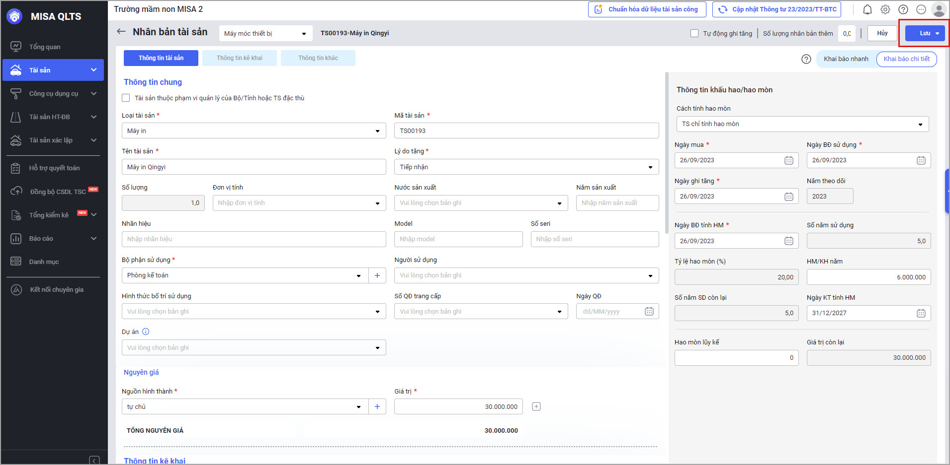Click the Tên tài sản input field

coord(254,167)
